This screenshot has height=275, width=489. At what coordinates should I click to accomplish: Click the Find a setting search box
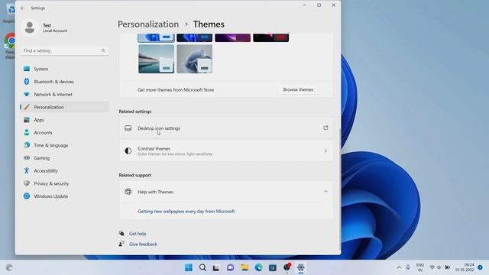click(x=64, y=50)
